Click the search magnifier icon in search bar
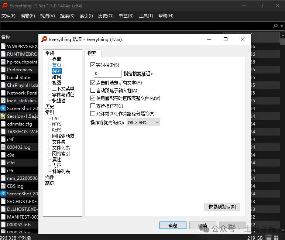This screenshot has height=240, width=285. pos(275,26)
